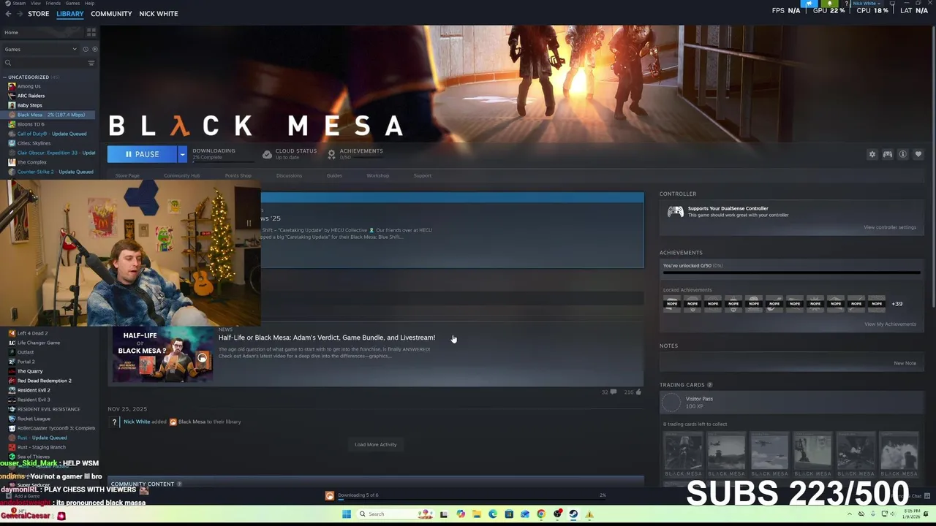936x526 pixels.
Task: Click the download progress bar under Downloading
Action: pos(224,161)
